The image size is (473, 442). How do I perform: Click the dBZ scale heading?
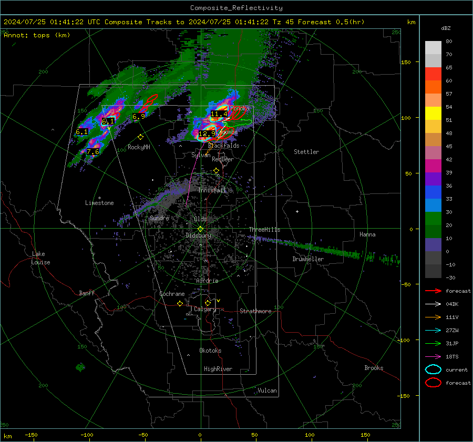tap(446, 28)
